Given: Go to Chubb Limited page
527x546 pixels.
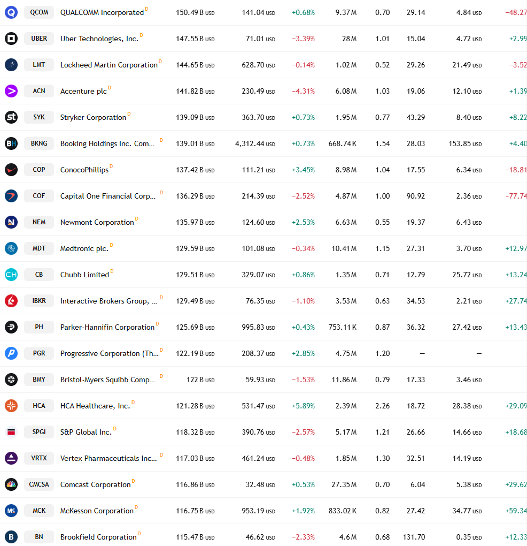Looking at the screenshot, I should [84, 275].
